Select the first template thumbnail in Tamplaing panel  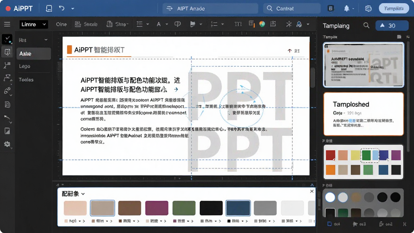tap(363, 65)
